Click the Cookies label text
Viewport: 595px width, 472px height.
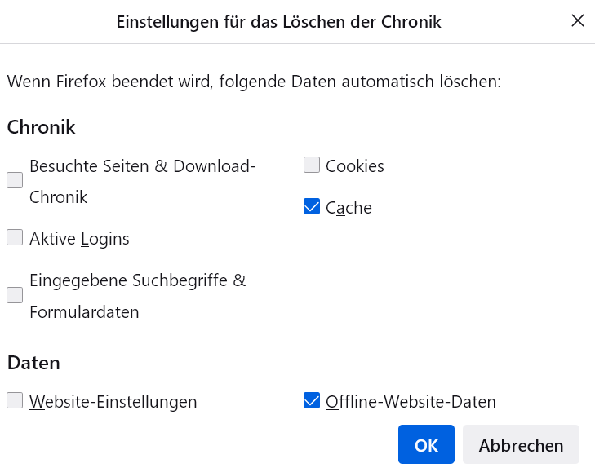pyautogui.click(x=355, y=166)
